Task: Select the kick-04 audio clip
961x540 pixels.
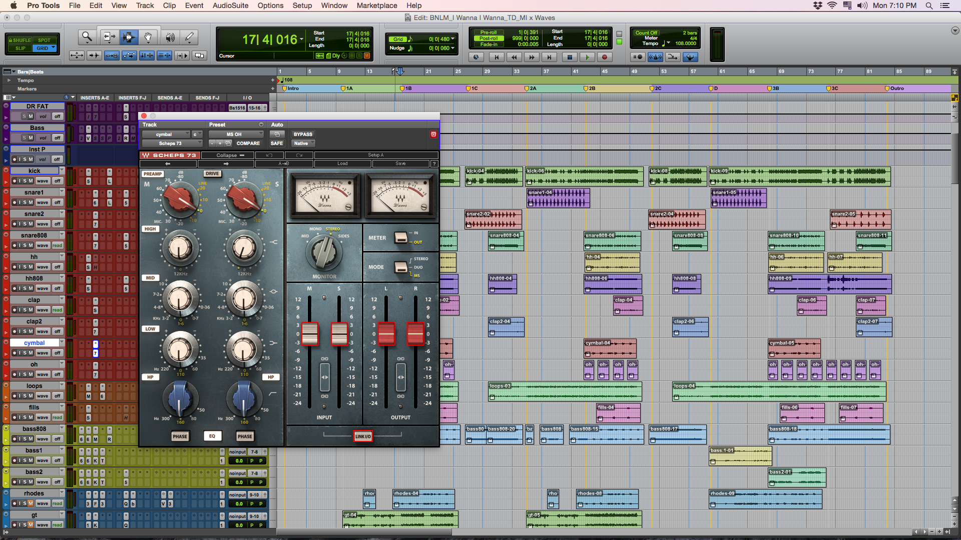Action: 494,176
